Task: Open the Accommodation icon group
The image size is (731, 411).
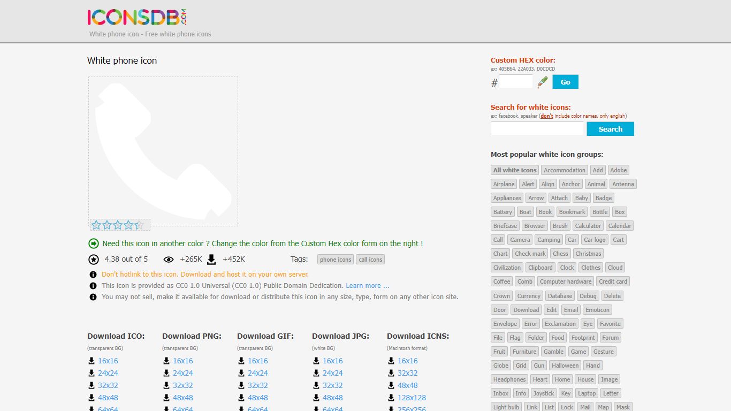Action: click(x=565, y=170)
